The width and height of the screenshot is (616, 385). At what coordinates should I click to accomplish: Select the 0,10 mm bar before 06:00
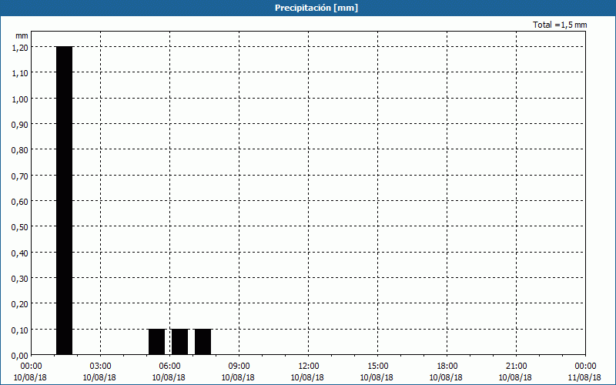click(x=157, y=342)
